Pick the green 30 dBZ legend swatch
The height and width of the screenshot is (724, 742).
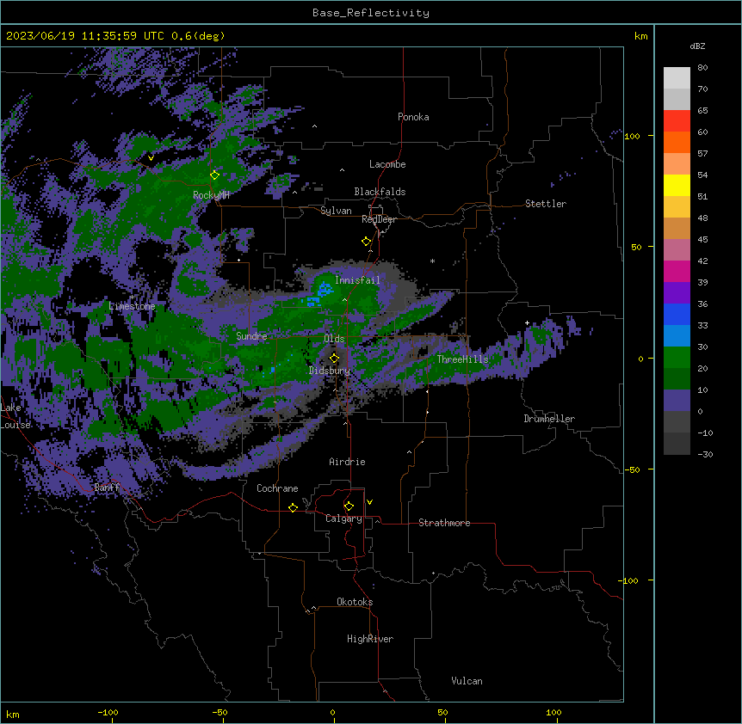click(x=677, y=358)
